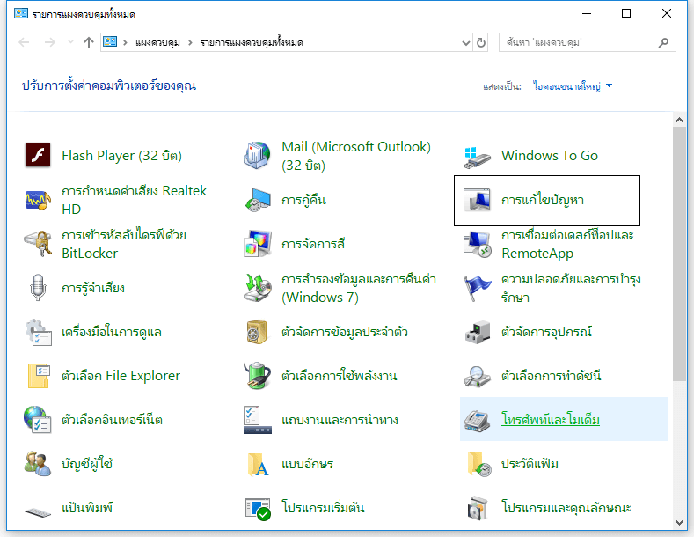Click the taskbar and navigation icon

coord(257,420)
